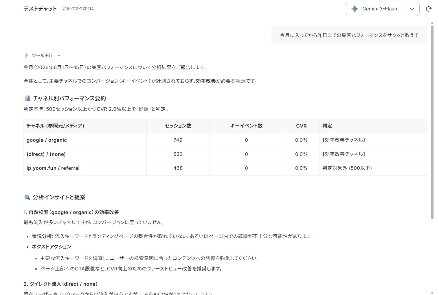Click the bold 効率改善 text in summary
Image resolution: width=439 pixels, height=295 pixels.
click(x=206, y=81)
